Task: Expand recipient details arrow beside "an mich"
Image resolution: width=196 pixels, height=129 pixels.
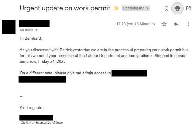Action: (x=36, y=30)
